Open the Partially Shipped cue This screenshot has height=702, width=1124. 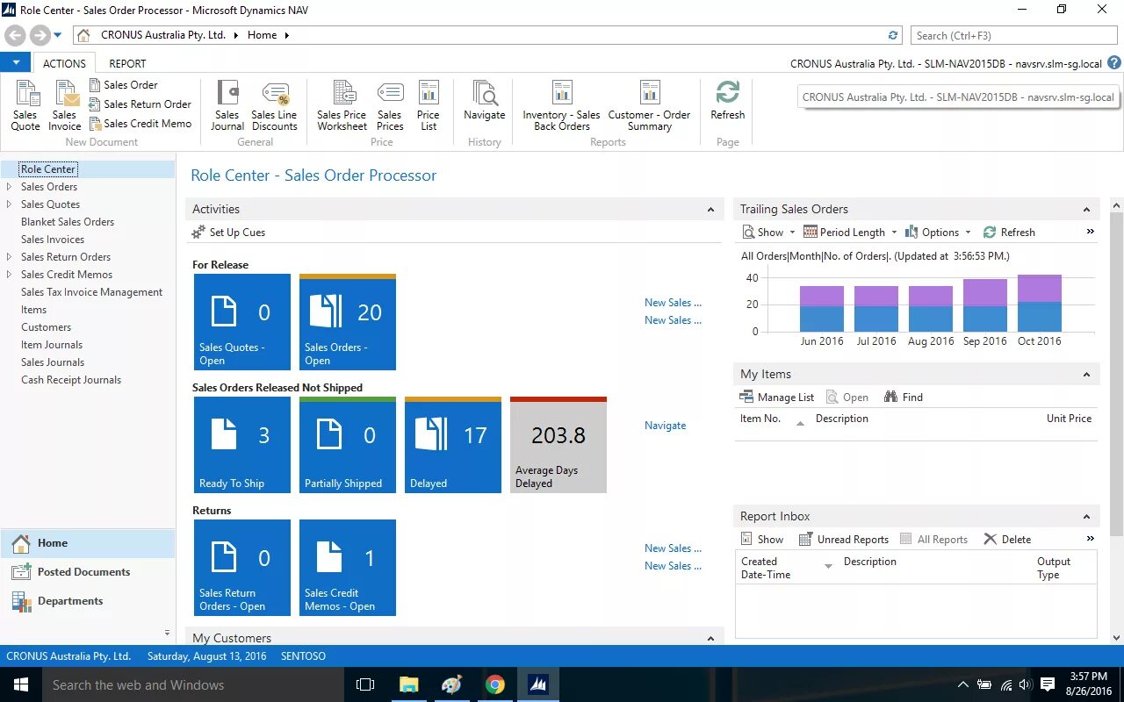click(348, 445)
